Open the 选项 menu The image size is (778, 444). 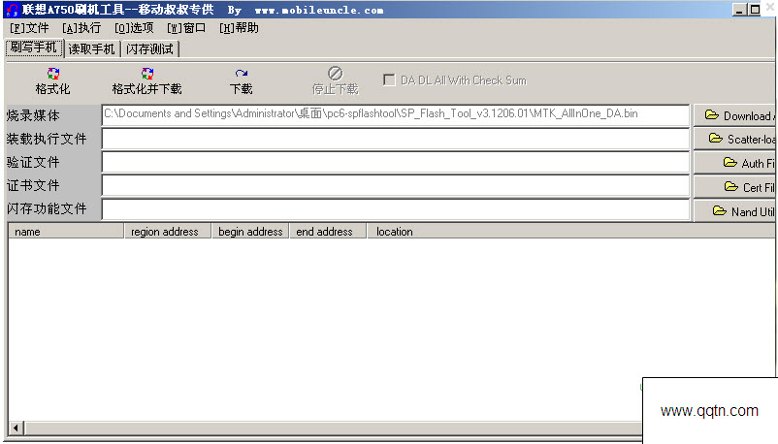(x=134, y=28)
